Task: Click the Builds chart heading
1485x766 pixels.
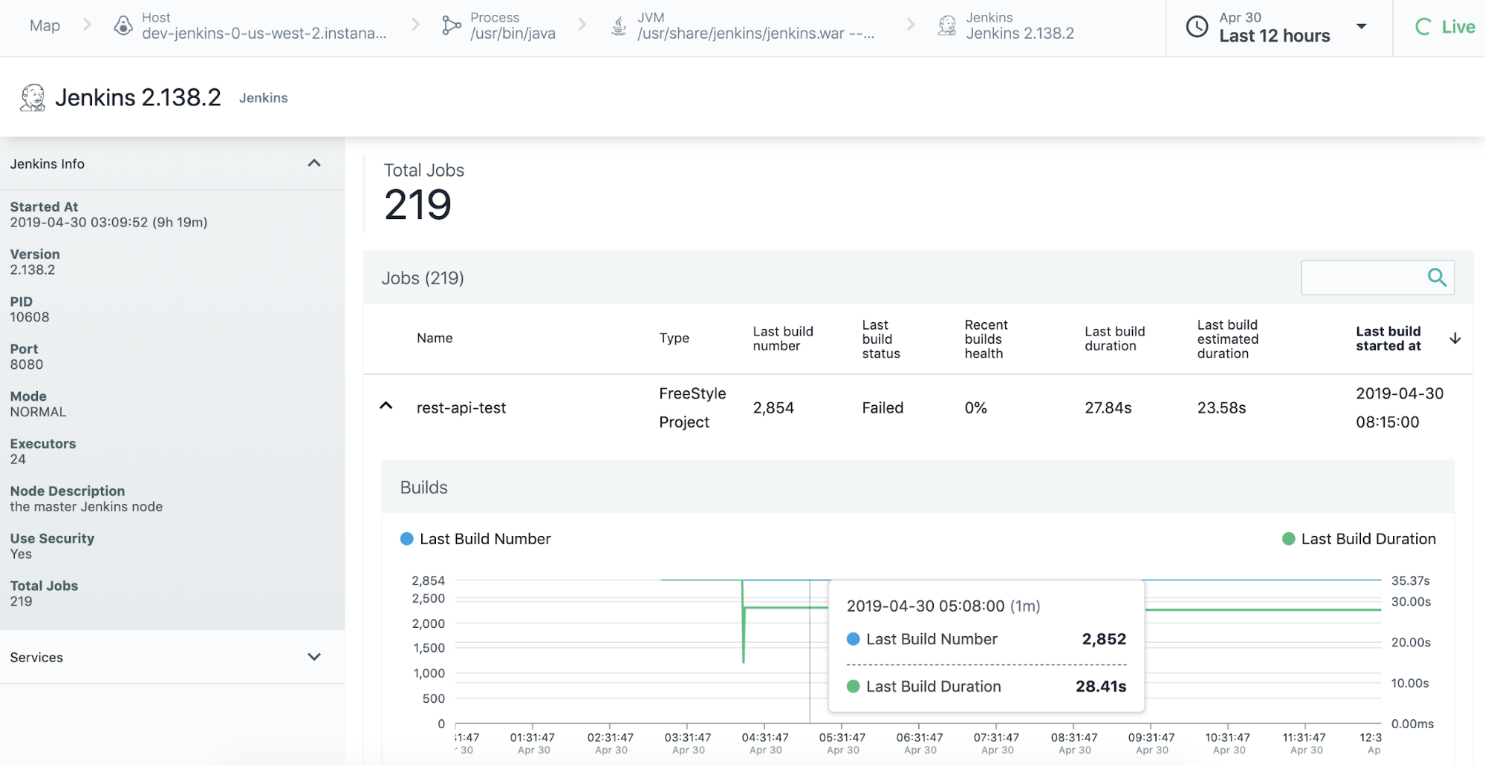Action: pyautogui.click(x=423, y=488)
